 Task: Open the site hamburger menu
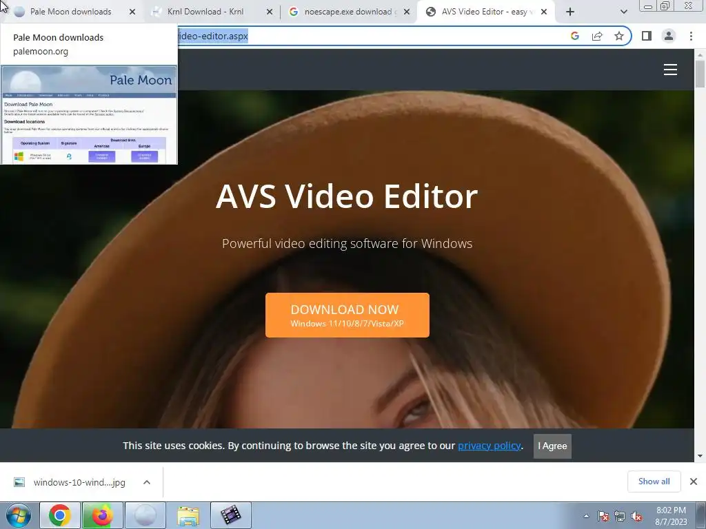point(670,70)
